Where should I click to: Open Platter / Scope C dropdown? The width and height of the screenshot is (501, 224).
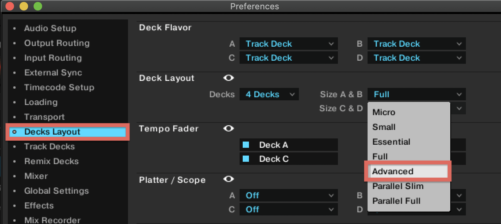click(x=289, y=210)
